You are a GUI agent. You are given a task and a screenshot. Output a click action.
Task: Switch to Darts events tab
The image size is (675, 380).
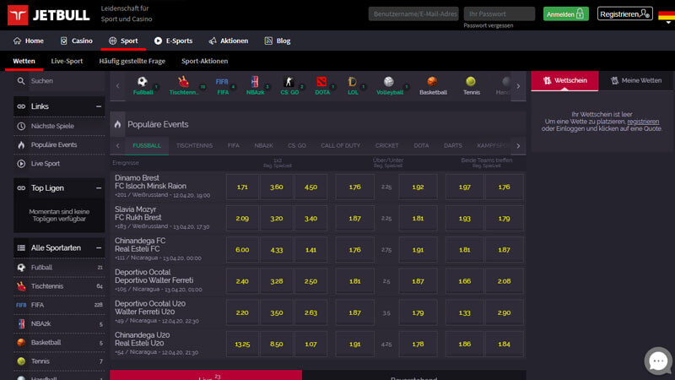pos(453,145)
